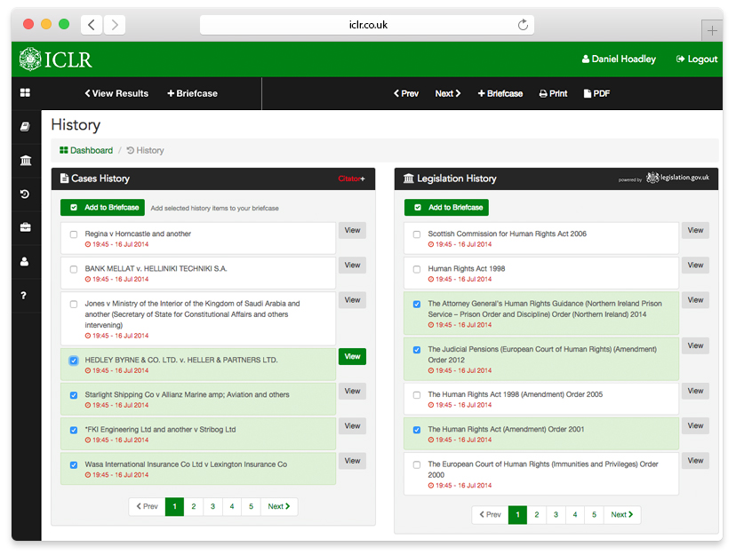Select the history clock icon in sidebar
Viewport: 736px width, 555px height.
(26, 194)
